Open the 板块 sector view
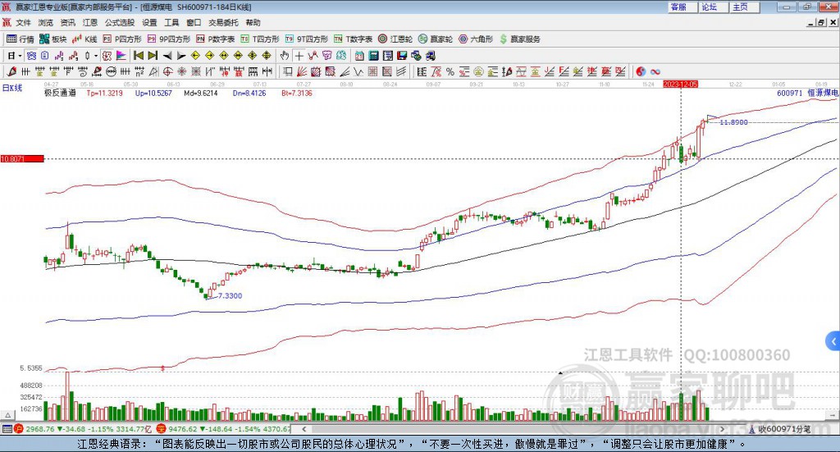This screenshot has width=840, height=452. coord(53,39)
